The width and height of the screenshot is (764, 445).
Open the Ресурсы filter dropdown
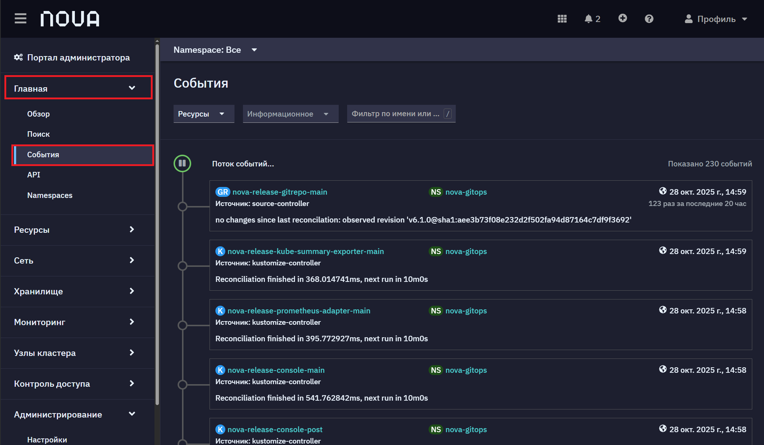coord(204,114)
